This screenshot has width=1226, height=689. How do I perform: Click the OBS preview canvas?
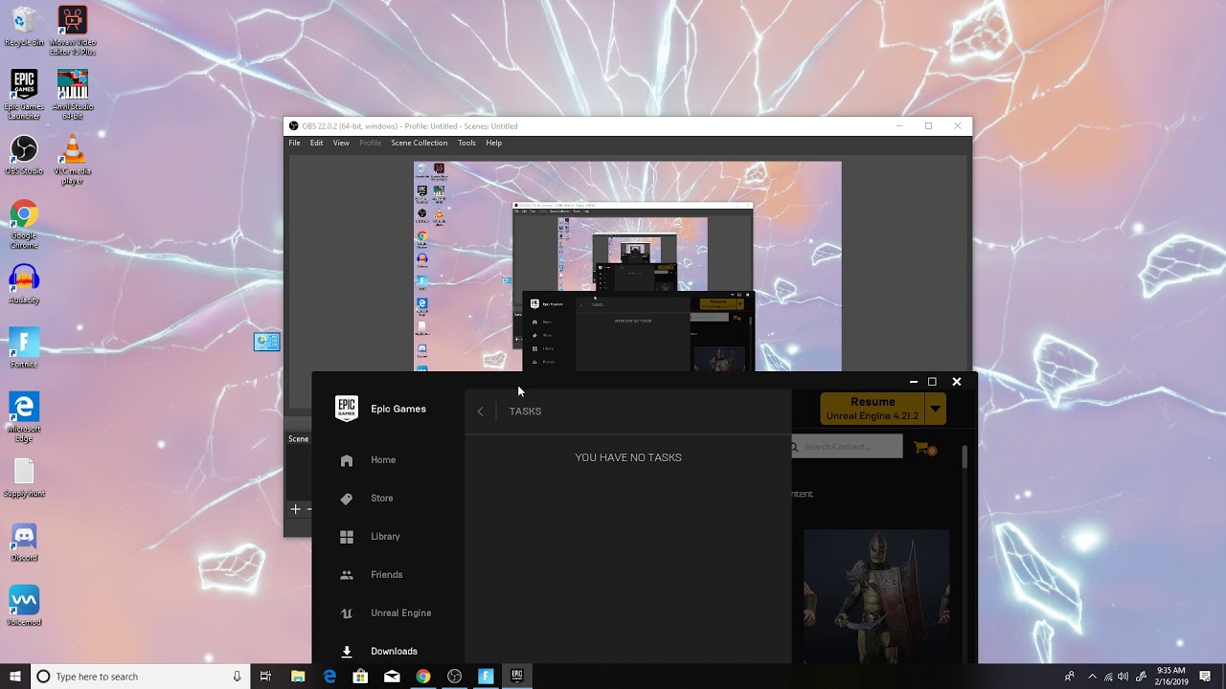point(627,265)
